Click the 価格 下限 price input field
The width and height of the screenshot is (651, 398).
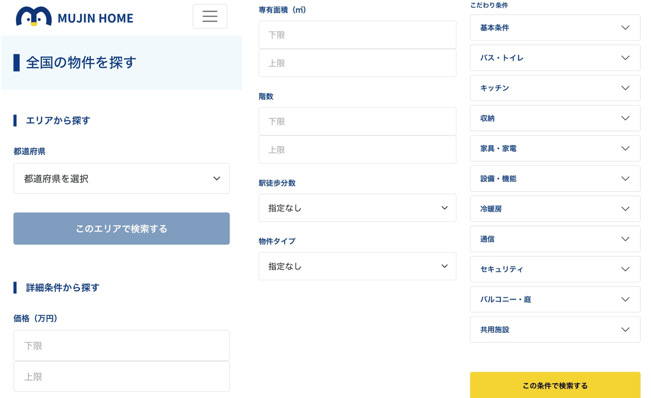pos(121,346)
